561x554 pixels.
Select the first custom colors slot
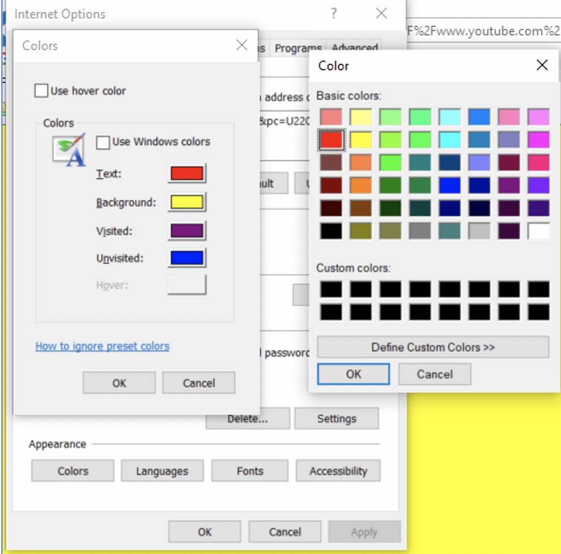331,289
